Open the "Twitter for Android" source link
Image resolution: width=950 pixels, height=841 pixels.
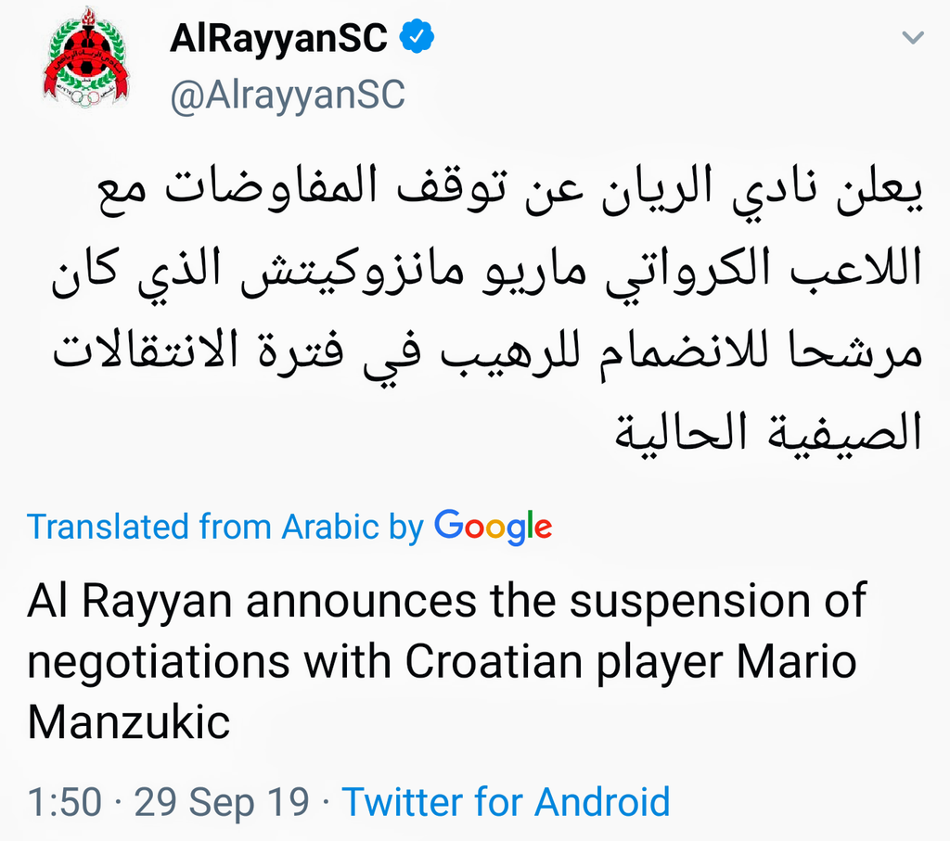click(x=506, y=802)
